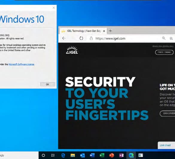Select the IGEL Technology browser tab
Image resolution: width=175 pixels, height=159 pixels.
pyautogui.click(x=83, y=31)
